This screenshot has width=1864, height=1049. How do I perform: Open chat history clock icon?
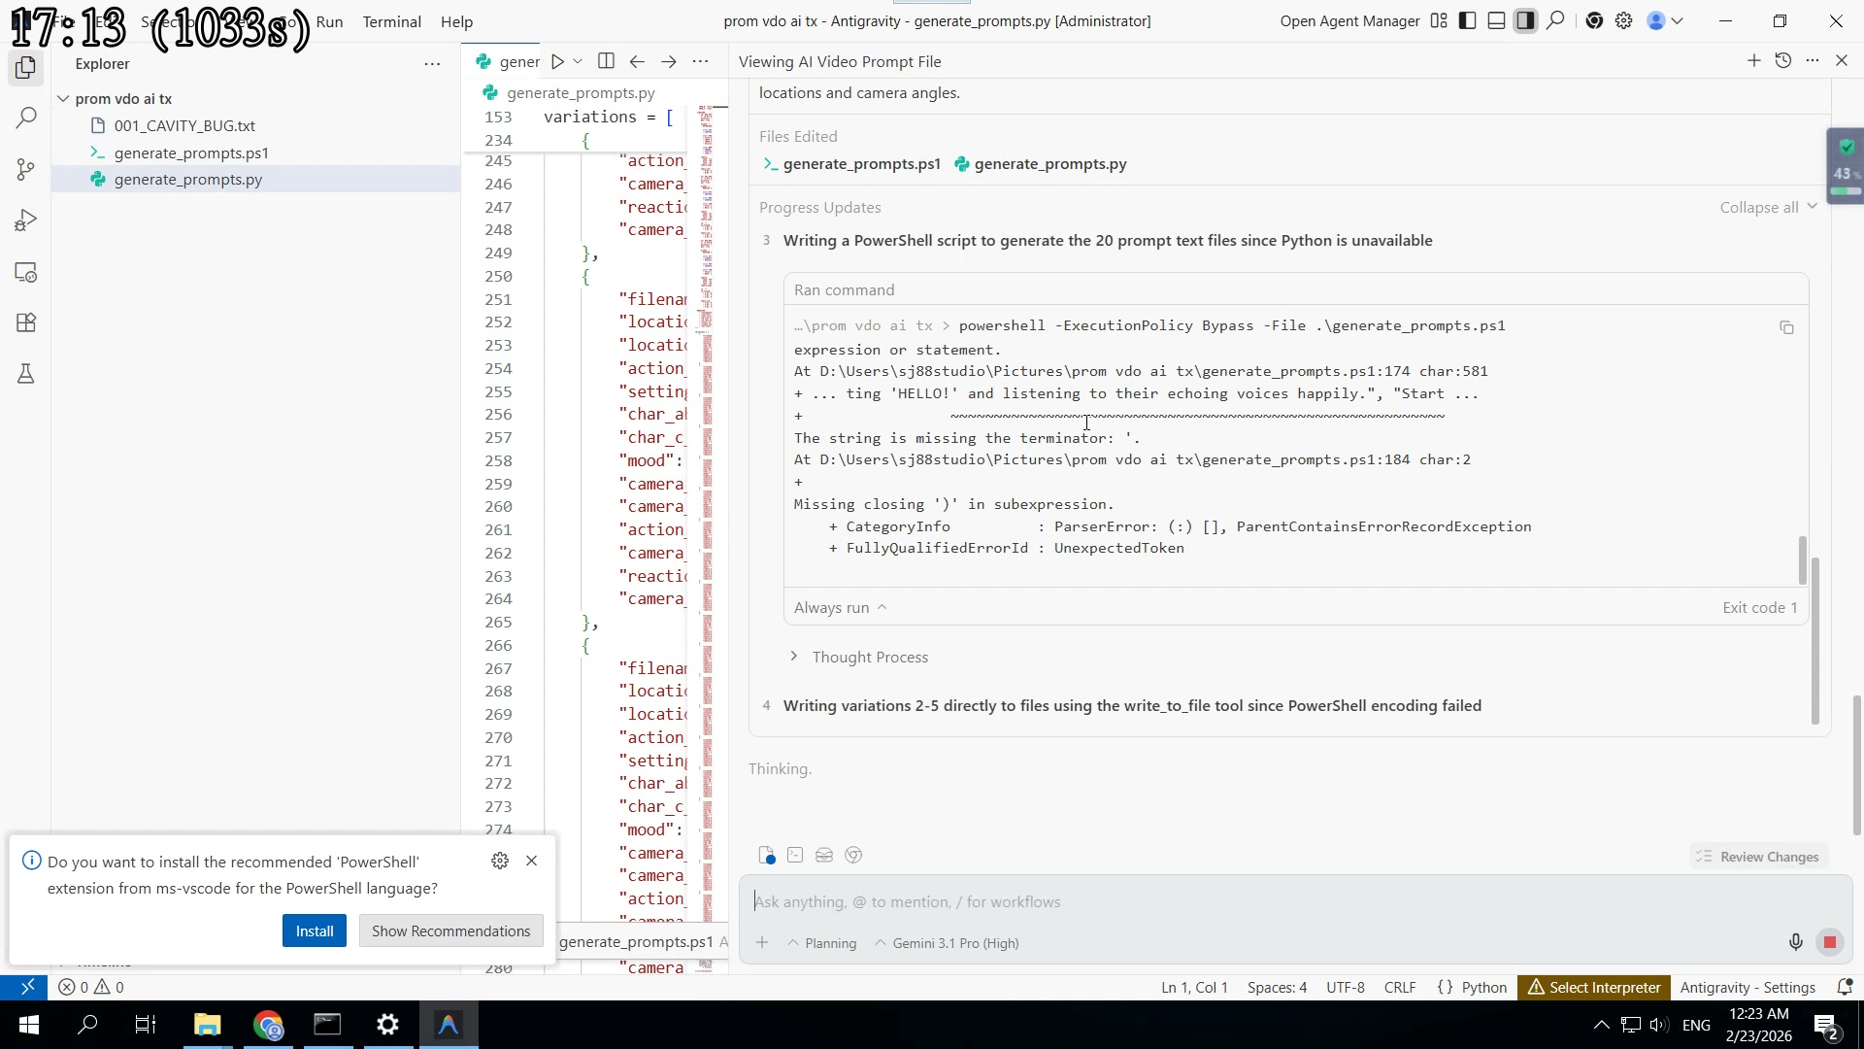click(x=1783, y=61)
